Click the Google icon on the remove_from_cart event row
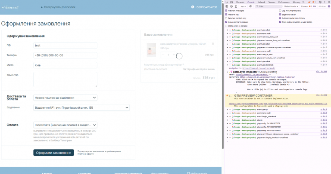The image size is (331, 174). click(x=233, y=37)
